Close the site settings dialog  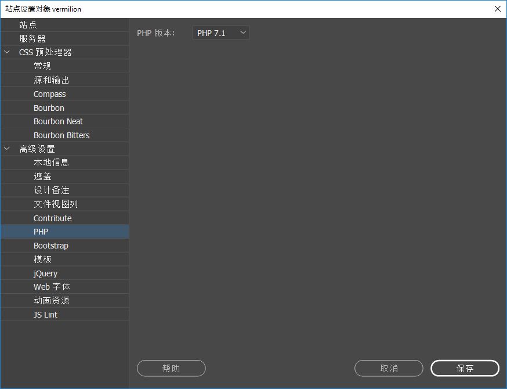[x=498, y=9]
